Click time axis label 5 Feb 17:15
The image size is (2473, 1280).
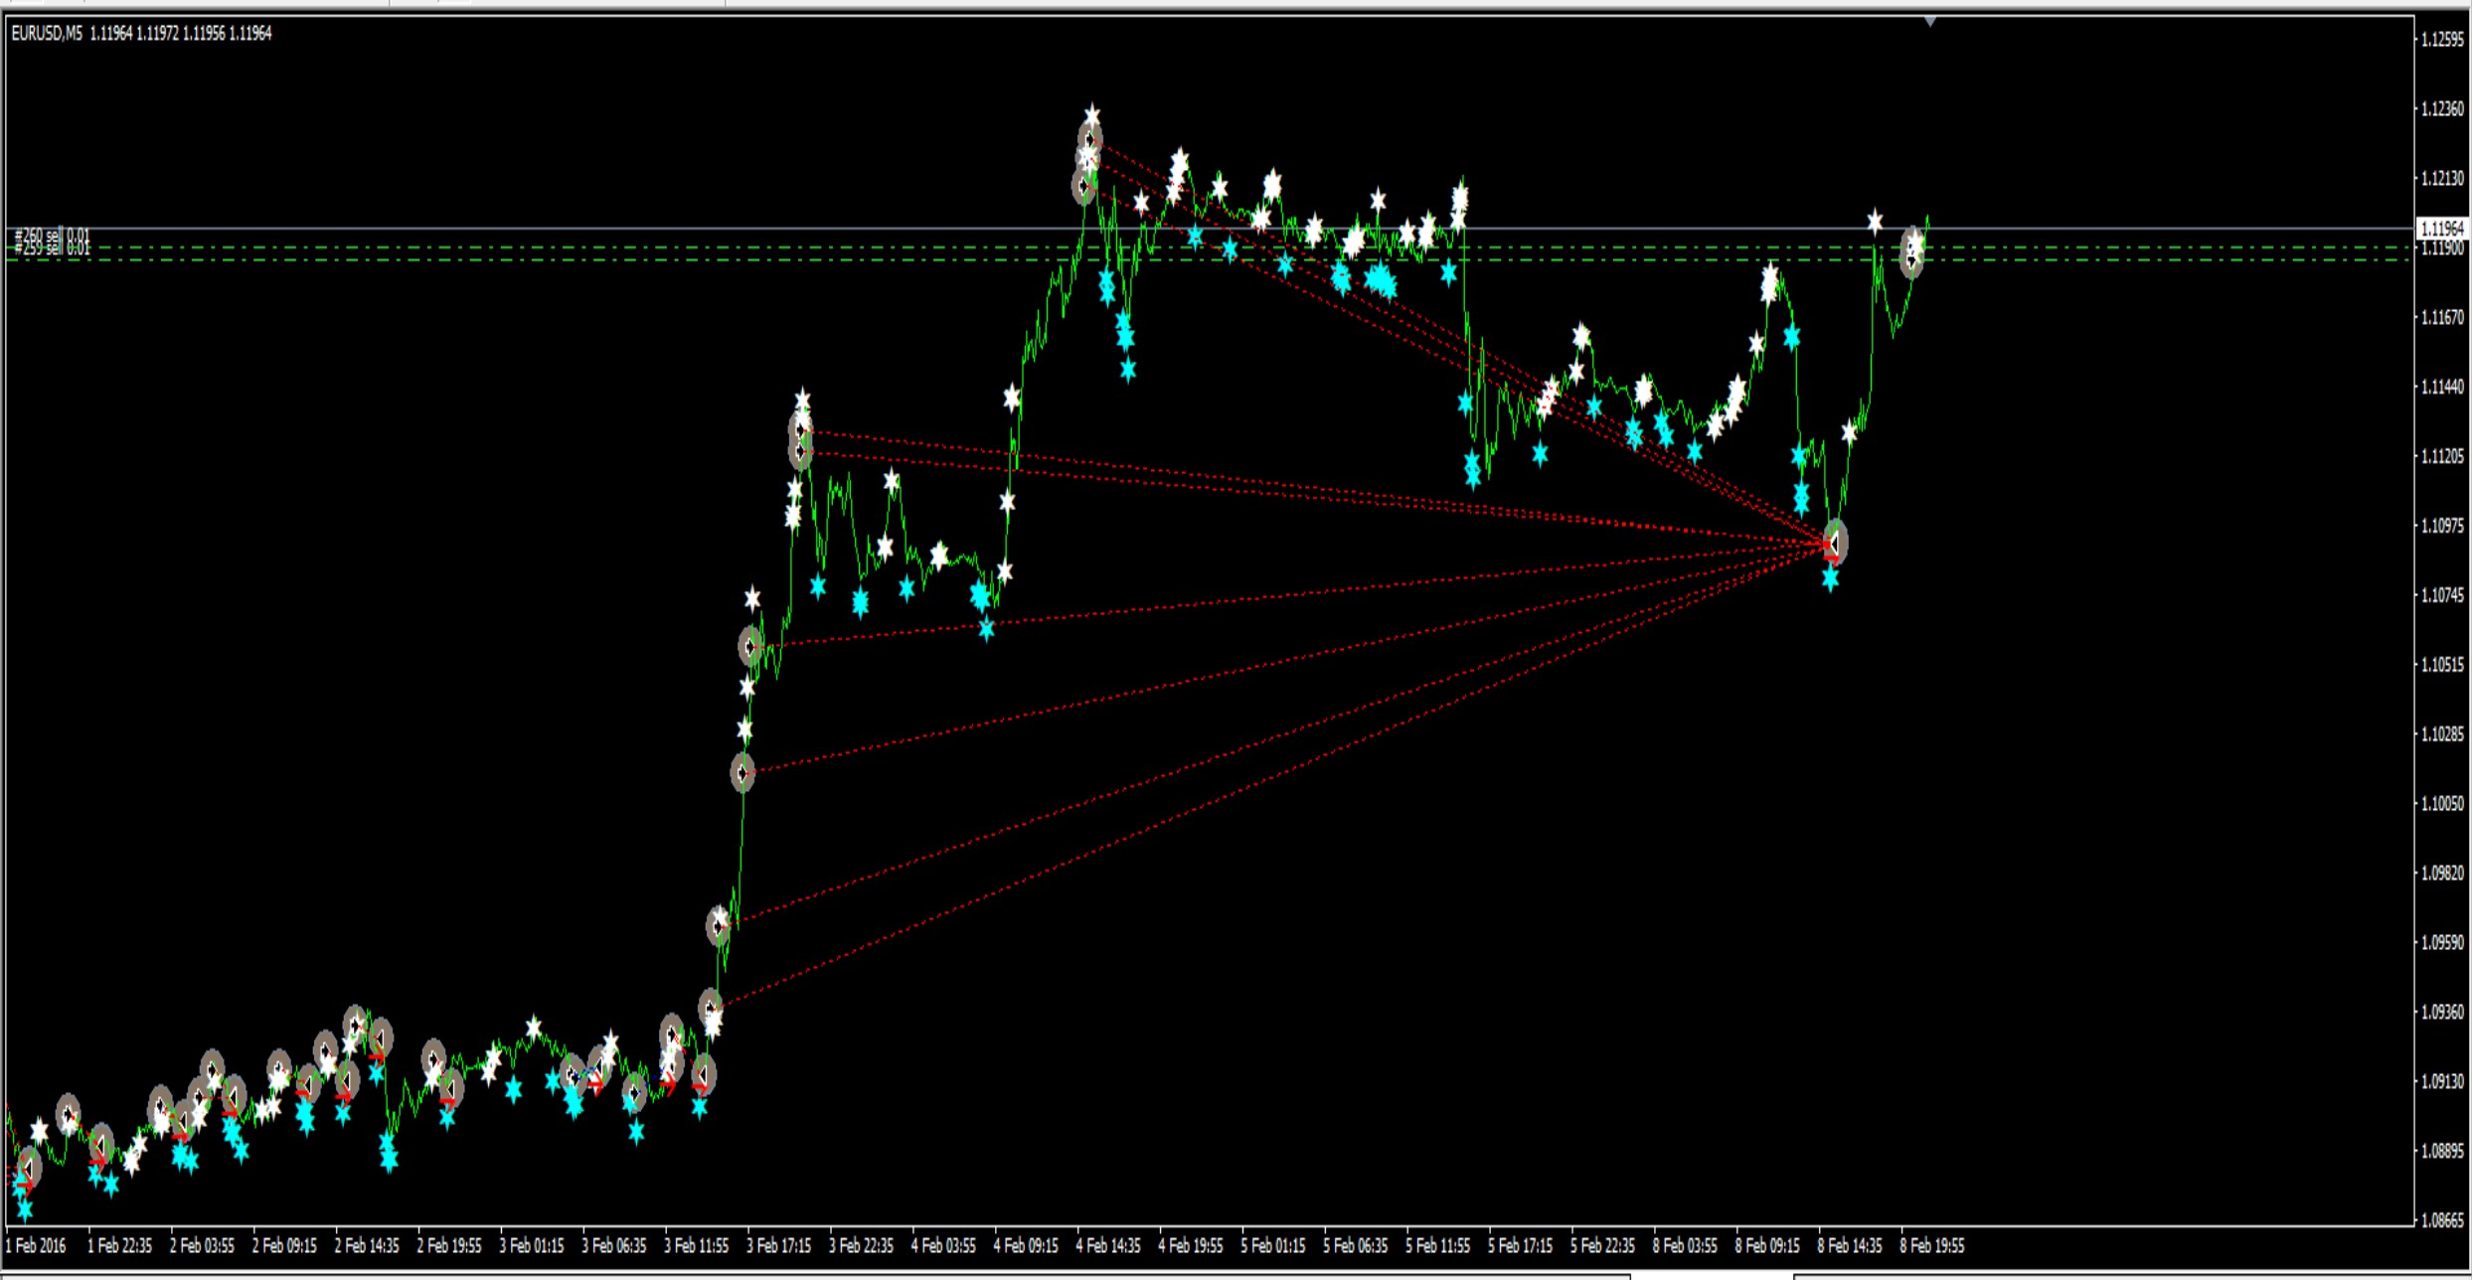(x=1521, y=1246)
